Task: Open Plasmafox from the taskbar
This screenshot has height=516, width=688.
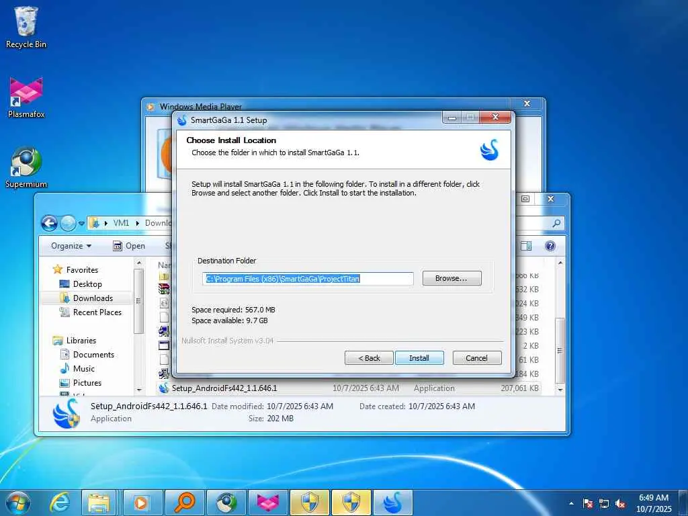Action: tap(267, 503)
